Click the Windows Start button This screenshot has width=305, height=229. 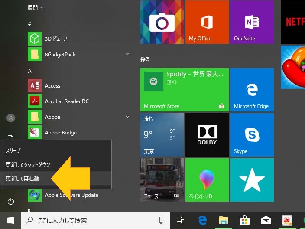[10, 220]
